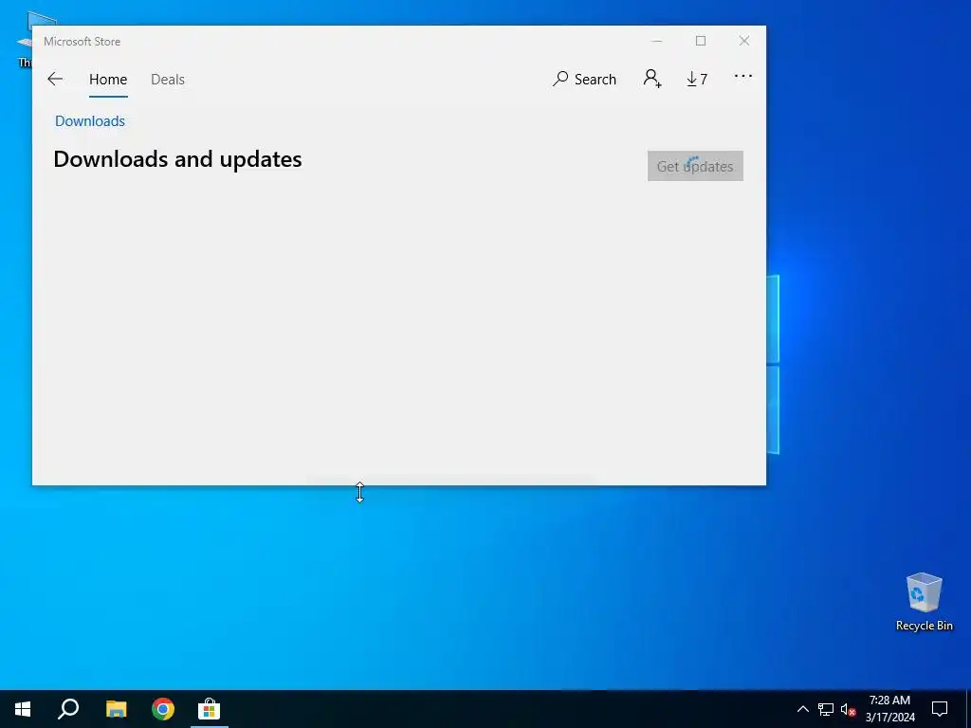971x728 pixels.
Task: Expand the hidden system tray icons
Action: click(x=802, y=709)
